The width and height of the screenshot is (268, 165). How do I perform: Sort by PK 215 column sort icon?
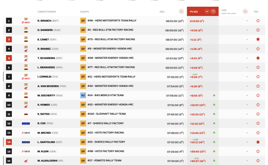[x=213, y=12]
